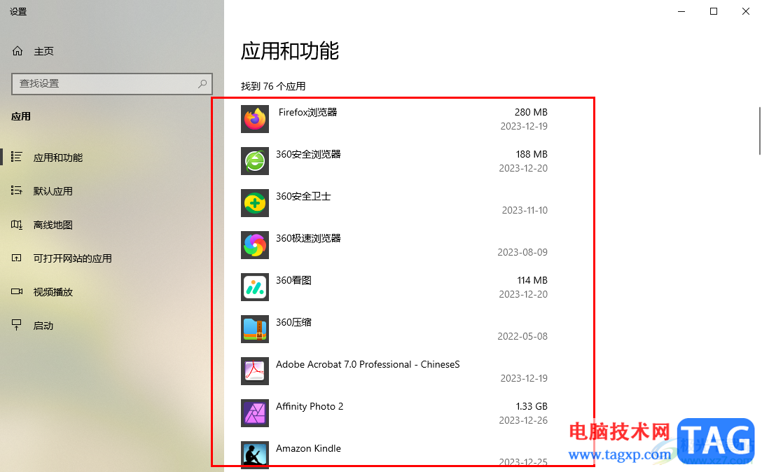Click the 应用和功能 sidebar icon
The image size is (762, 472).
tap(17, 157)
